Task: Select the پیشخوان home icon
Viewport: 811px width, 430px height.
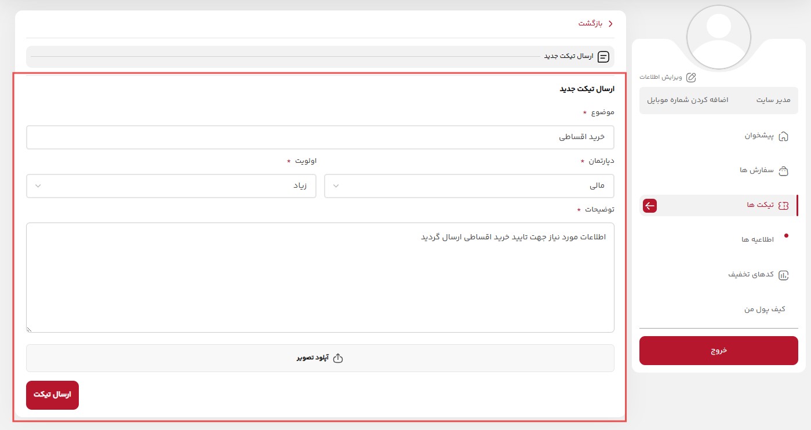Action: (784, 136)
